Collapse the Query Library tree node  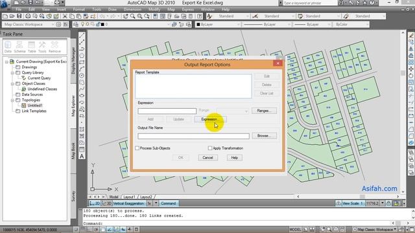click(12, 72)
